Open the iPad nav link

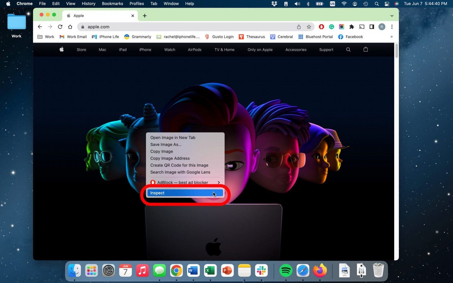tap(123, 50)
